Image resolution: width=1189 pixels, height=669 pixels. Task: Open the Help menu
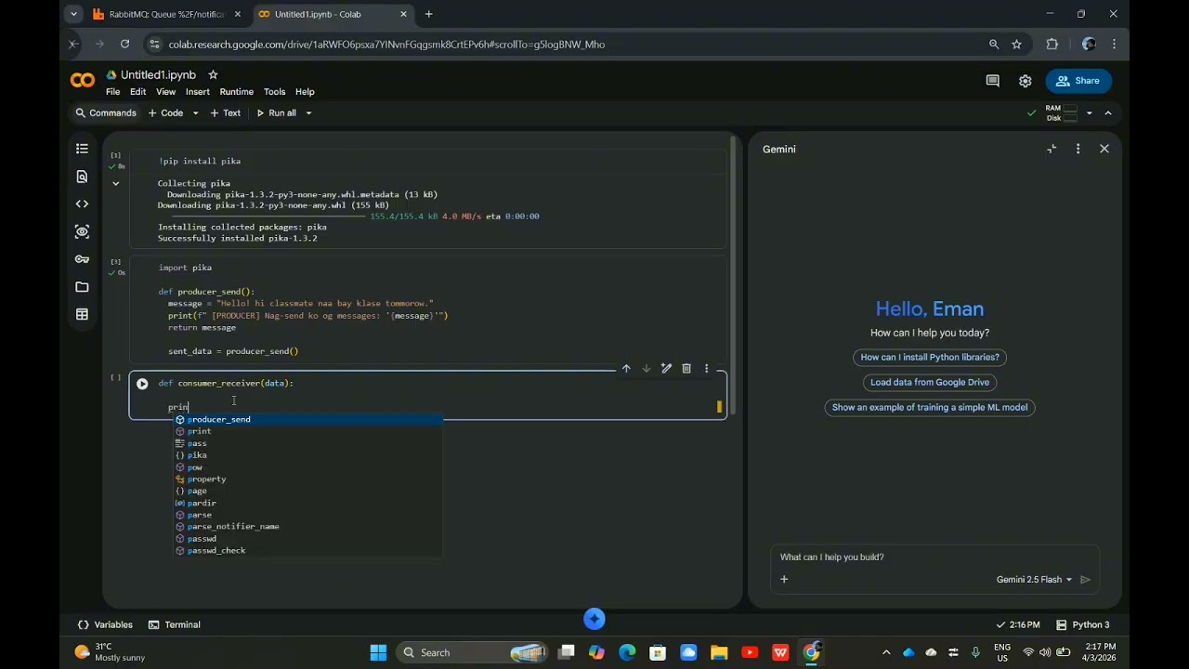tap(305, 92)
